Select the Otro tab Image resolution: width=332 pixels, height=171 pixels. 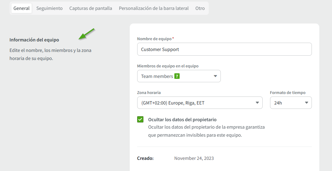(x=200, y=8)
